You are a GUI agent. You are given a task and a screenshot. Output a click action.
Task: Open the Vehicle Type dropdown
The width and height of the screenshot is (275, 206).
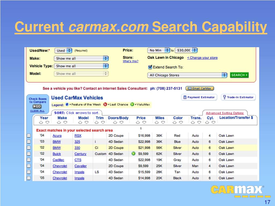click(81, 66)
